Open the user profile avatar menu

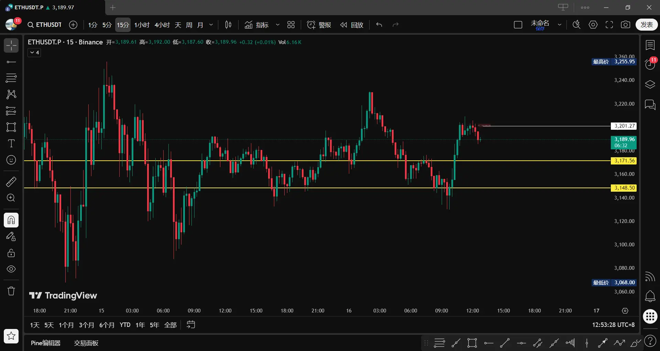[12, 24]
